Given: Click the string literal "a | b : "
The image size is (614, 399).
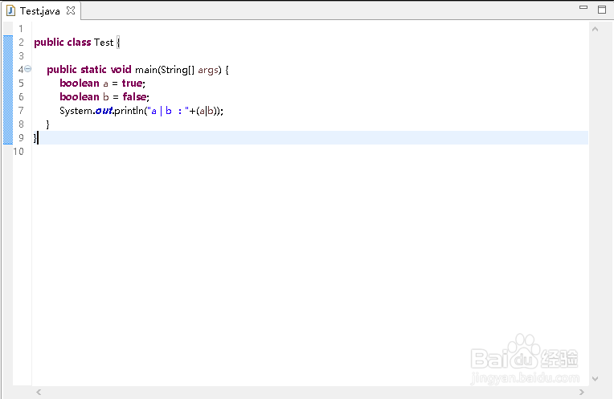Looking at the screenshot, I should coord(168,111).
